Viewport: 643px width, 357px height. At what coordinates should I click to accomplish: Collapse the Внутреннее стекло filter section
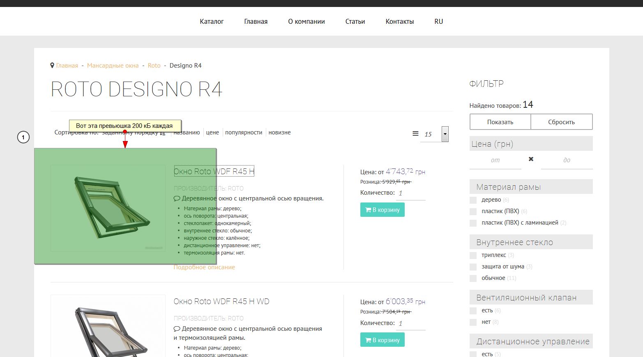coord(531,242)
